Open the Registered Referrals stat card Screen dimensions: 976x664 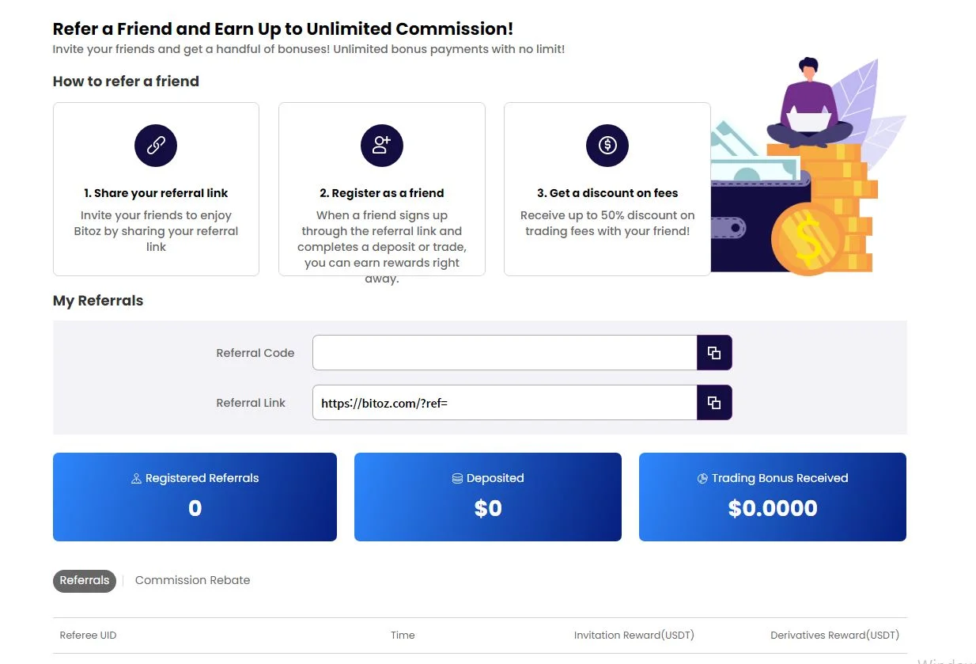(195, 497)
